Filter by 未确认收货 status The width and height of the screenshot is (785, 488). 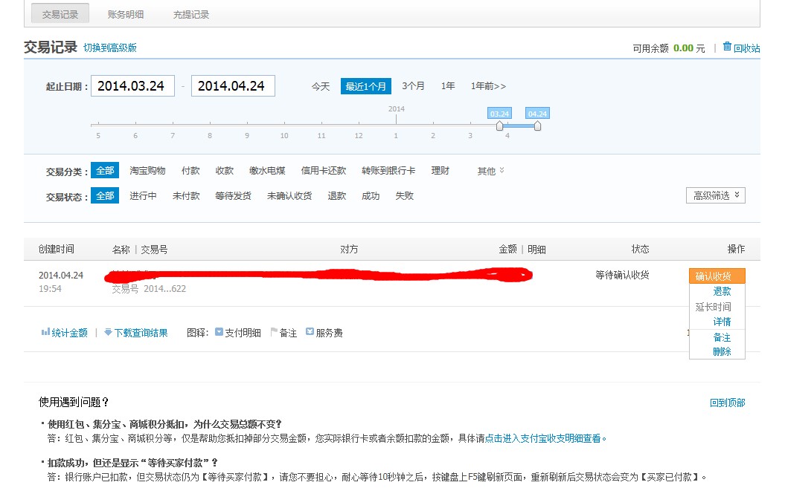(x=289, y=195)
